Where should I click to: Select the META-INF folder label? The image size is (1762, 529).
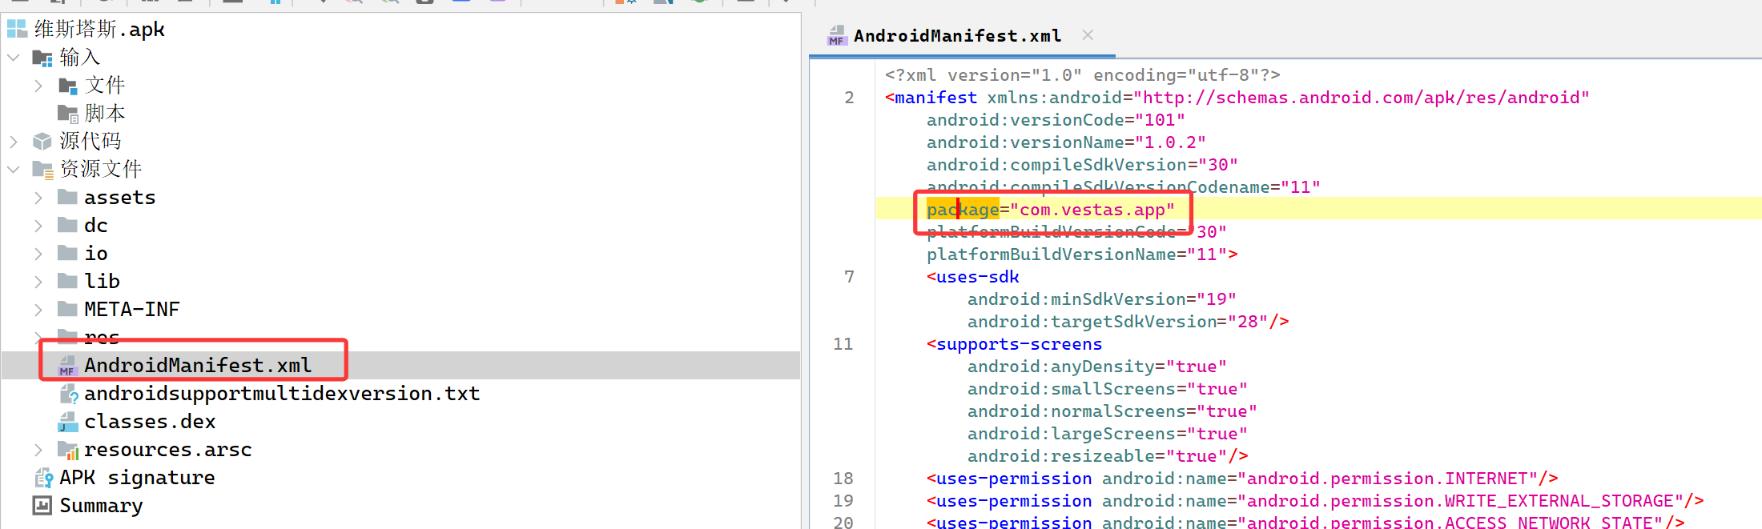click(x=132, y=309)
